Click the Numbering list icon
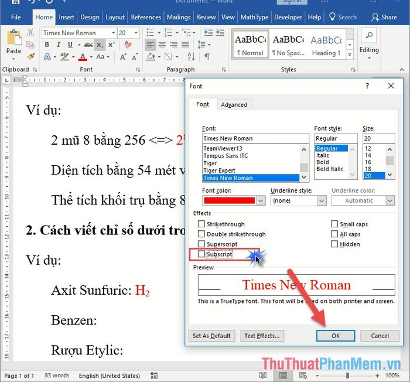This screenshot has height=382, width=410. tap(169, 33)
